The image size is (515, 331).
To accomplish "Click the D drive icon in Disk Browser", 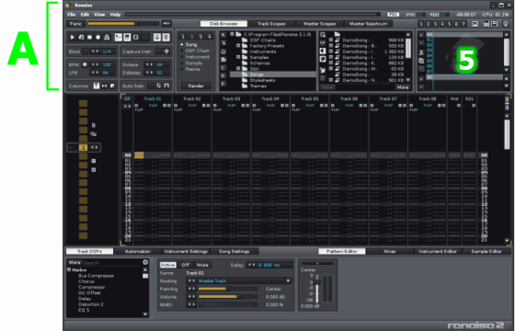I will pos(223,75).
